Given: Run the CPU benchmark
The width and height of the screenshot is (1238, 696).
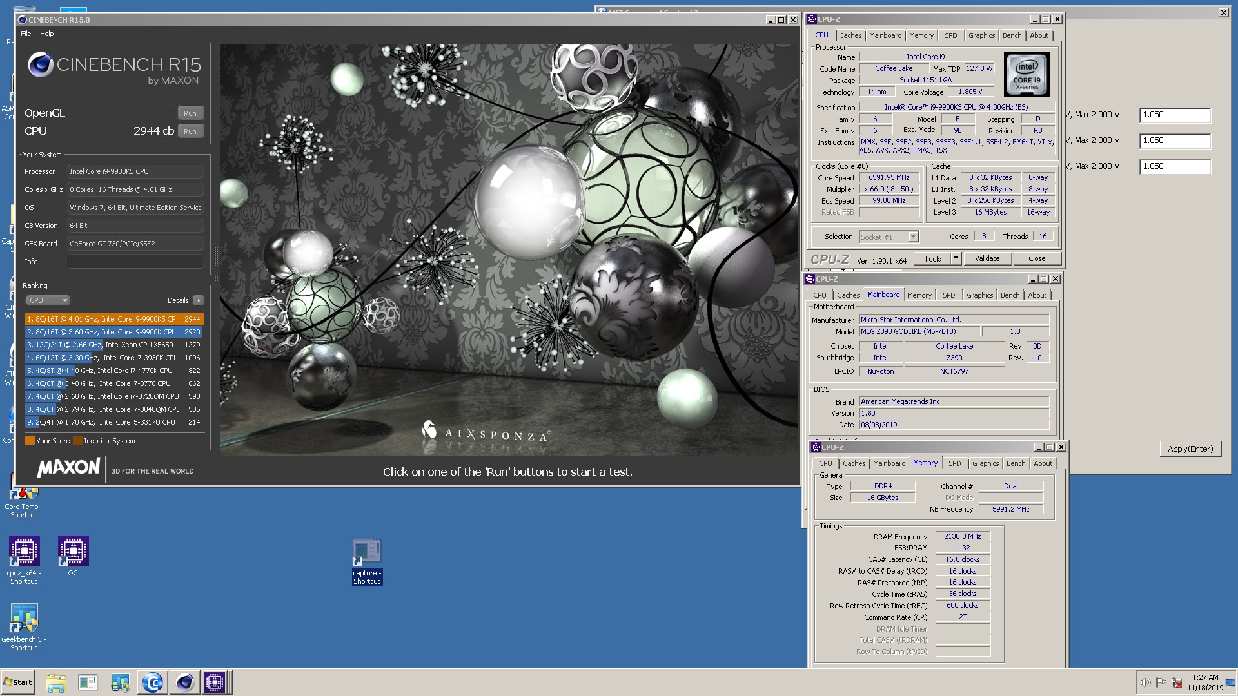Looking at the screenshot, I should pyautogui.click(x=190, y=131).
